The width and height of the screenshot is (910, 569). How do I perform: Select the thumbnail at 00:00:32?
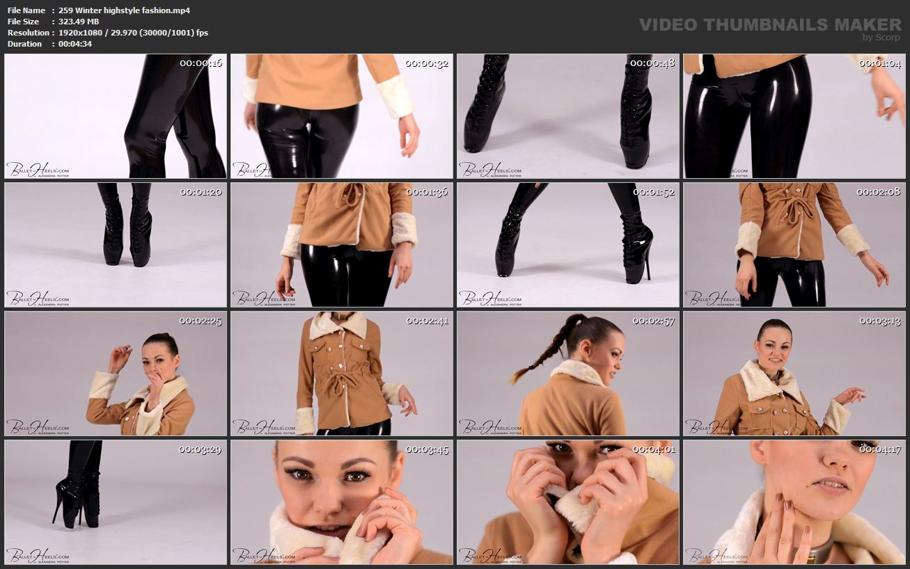click(342, 116)
